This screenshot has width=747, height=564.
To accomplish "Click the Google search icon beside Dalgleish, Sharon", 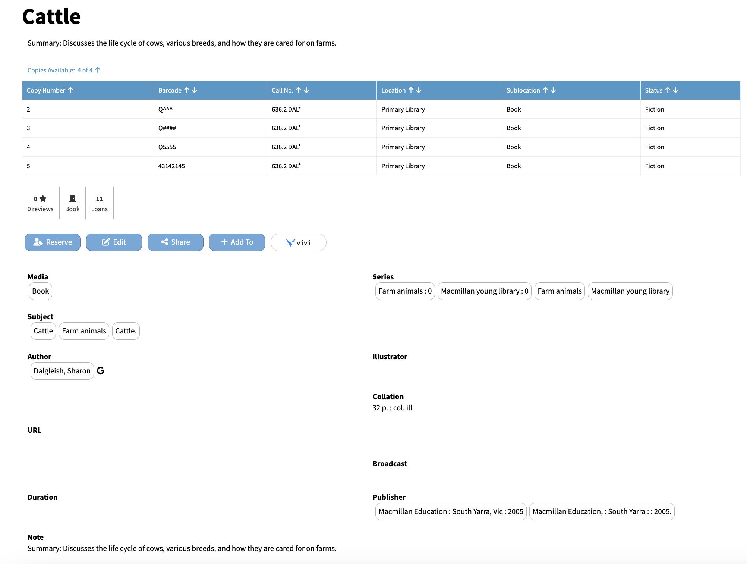I will pyautogui.click(x=101, y=371).
